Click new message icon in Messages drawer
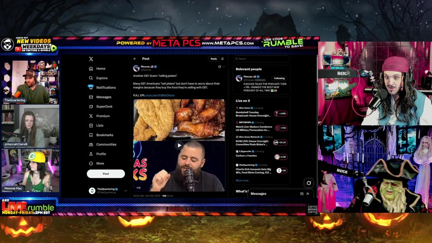The width and height of the screenshot is (432, 243). 302,194
